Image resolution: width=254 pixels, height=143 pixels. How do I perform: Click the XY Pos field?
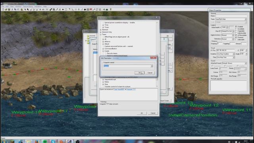[x=225, y=50]
